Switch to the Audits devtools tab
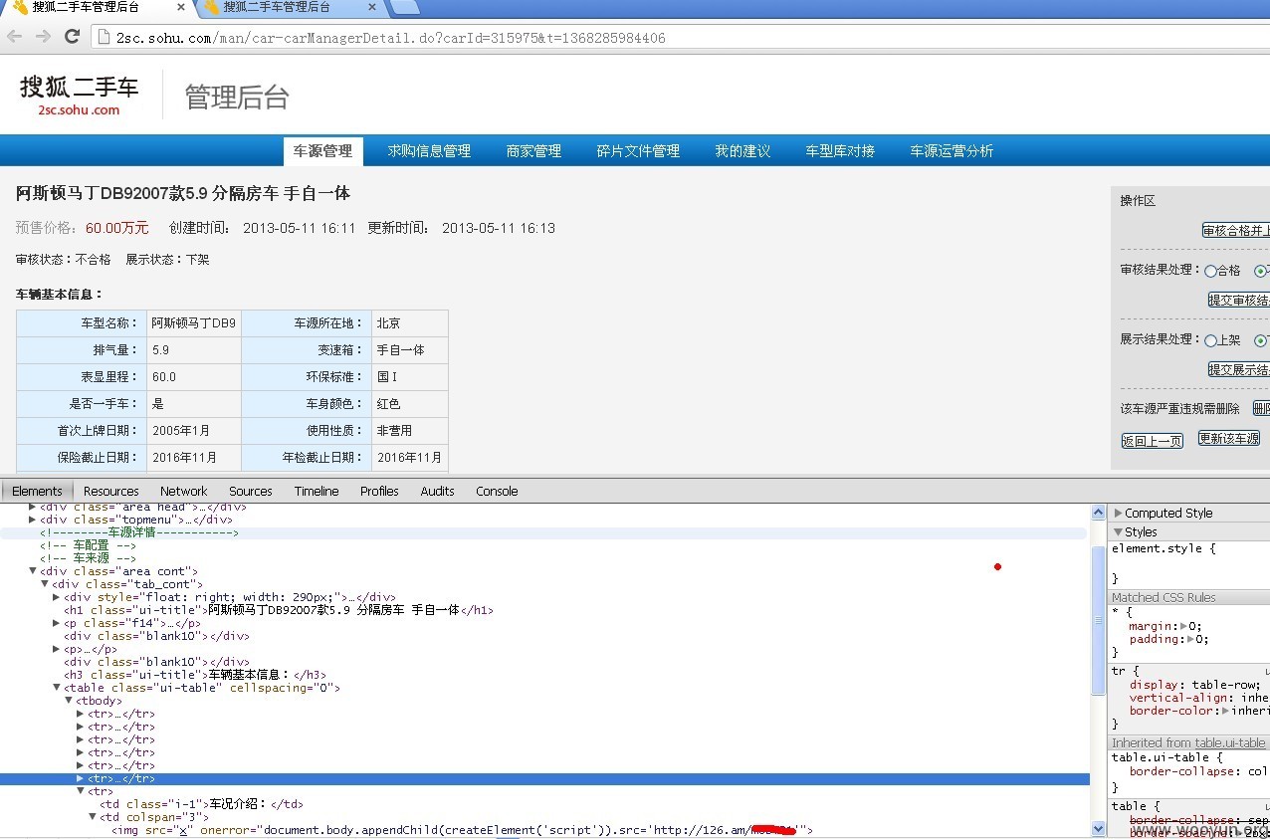The width and height of the screenshot is (1270, 839). tap(437, 491)
